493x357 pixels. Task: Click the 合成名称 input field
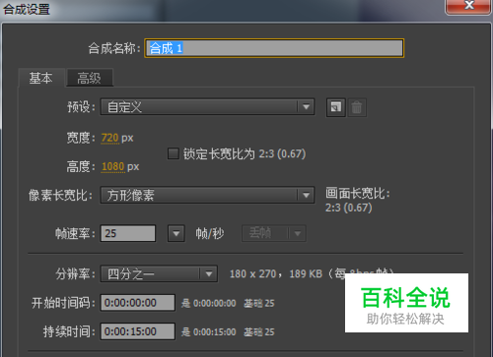(x=274, y=48)
